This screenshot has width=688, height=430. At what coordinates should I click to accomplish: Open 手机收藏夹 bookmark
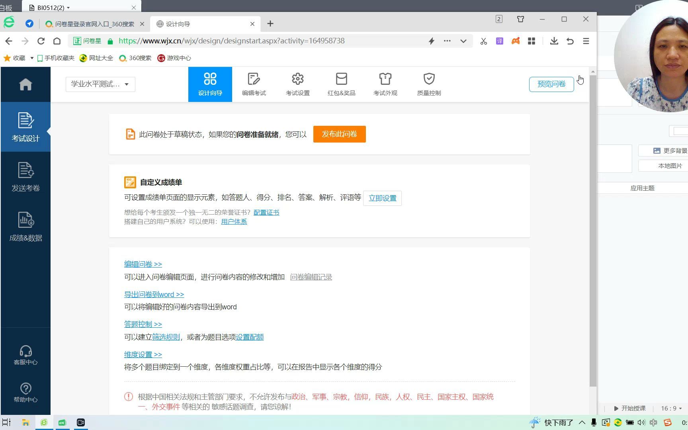pos(56,58)
